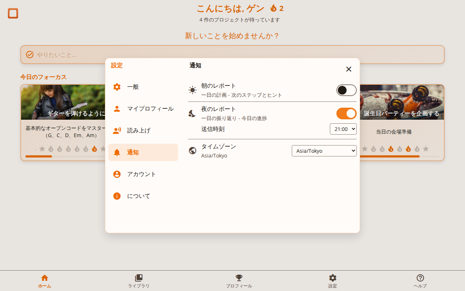Click the voice icon beside 読み上げ

tap(117, 131)
